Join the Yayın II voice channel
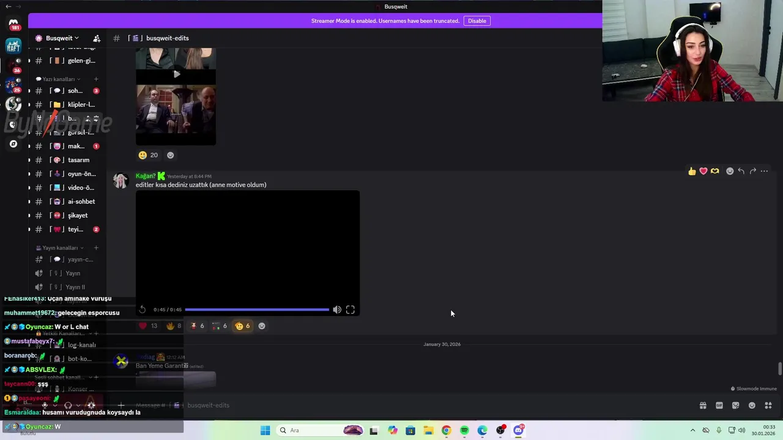The image size is (783, 440). point(66,287)
